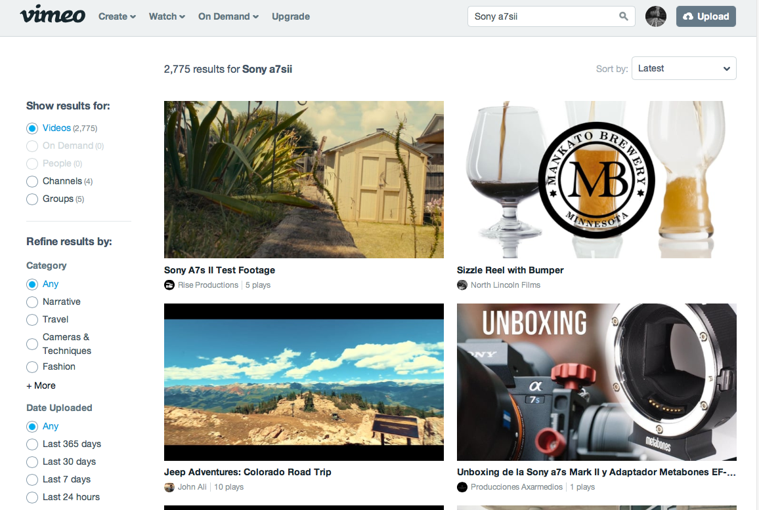Visit Producciones Axarmedios profile link
Screen dimensions: 759x510
pyautogui.click(x=517, y=487)
